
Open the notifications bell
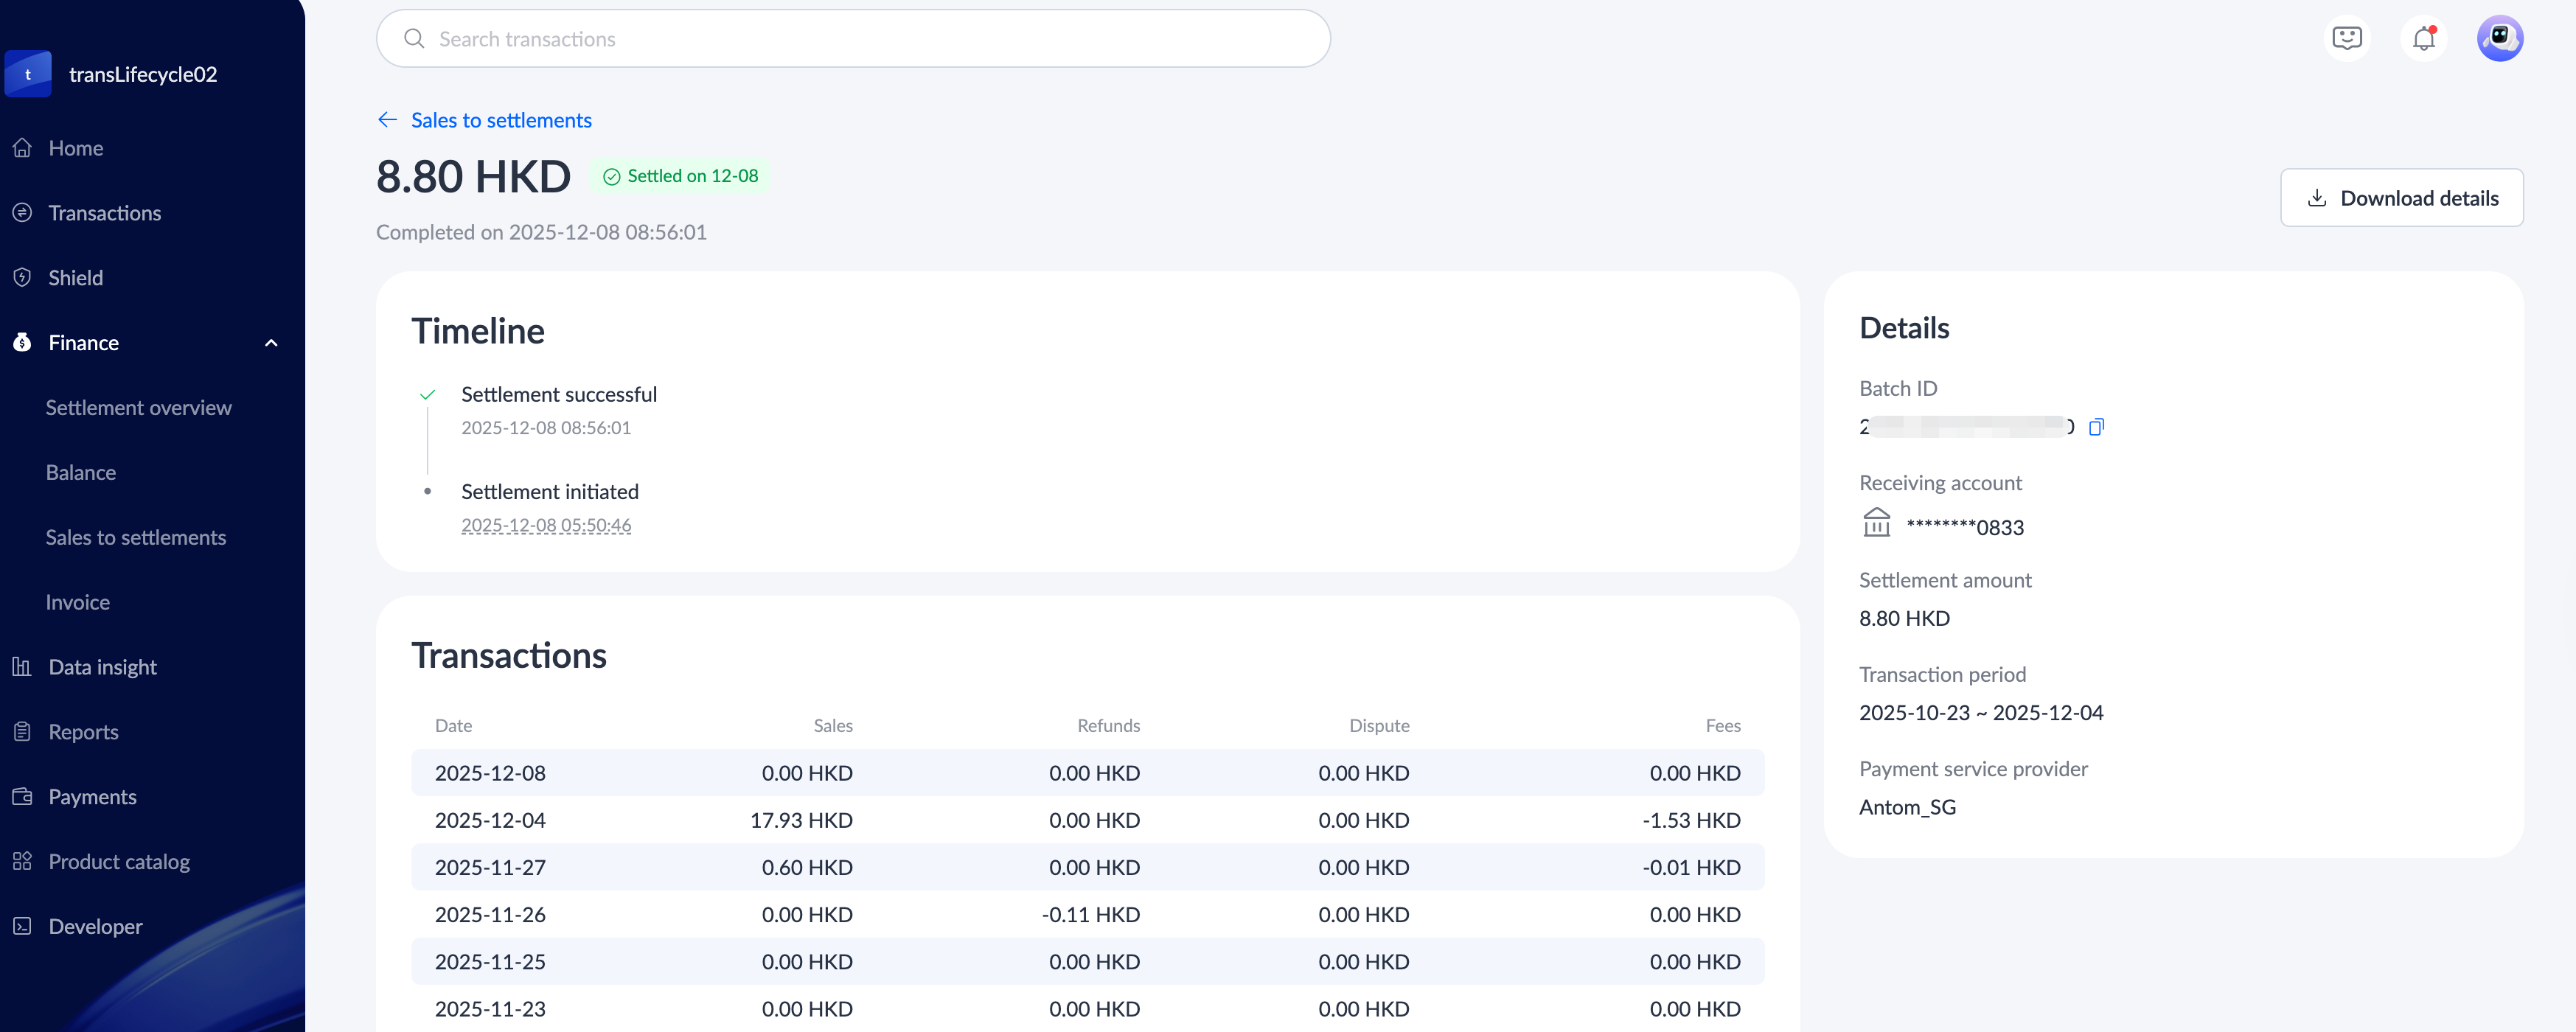[x=2423, y=39]
